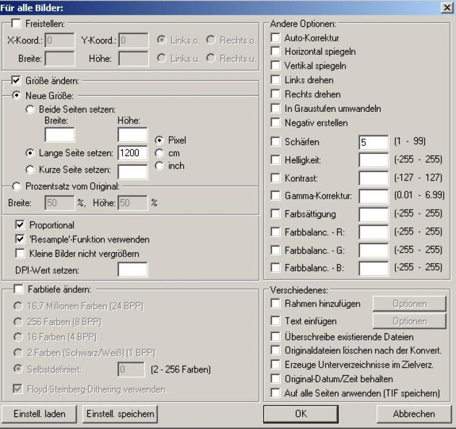Click the Schärfen value input field

pyautogui.click(x=373, y=142)
